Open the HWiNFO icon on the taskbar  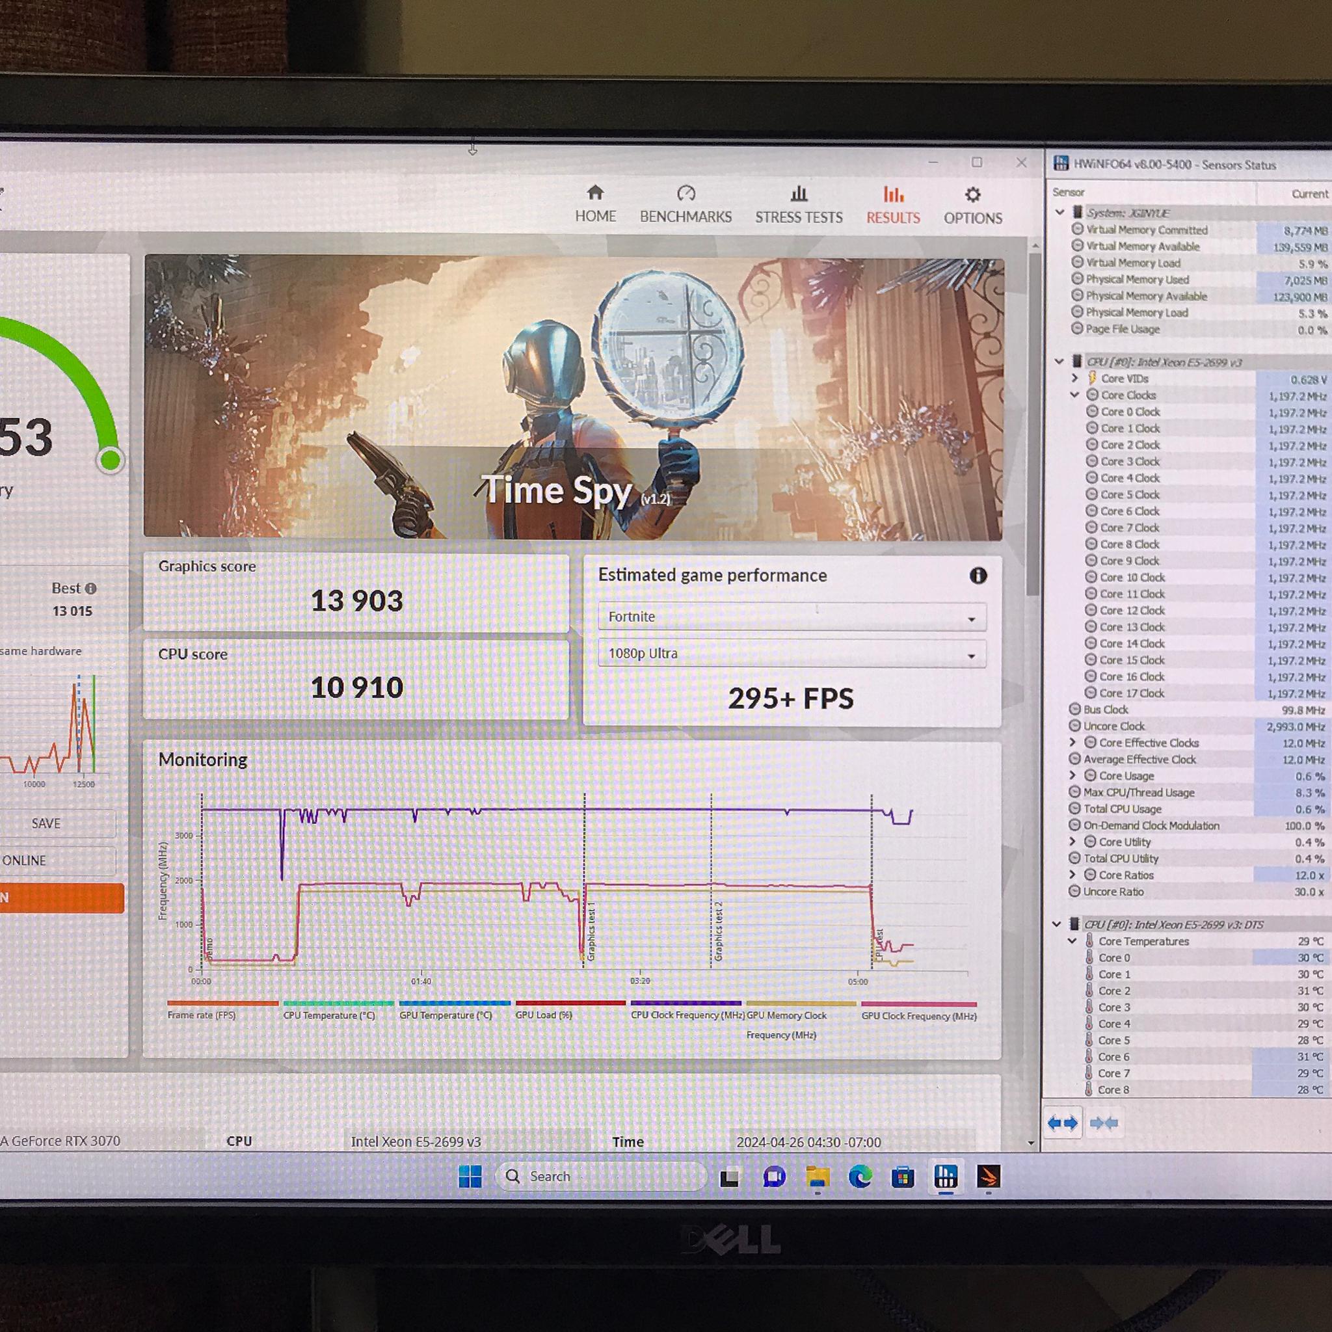point(946,1177)
